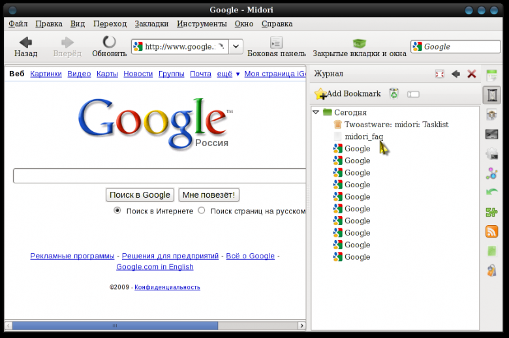Click the Google favicon in address bar
Image resolution: width=509 pixels, height=338 pixels.
tap(138, 46)
